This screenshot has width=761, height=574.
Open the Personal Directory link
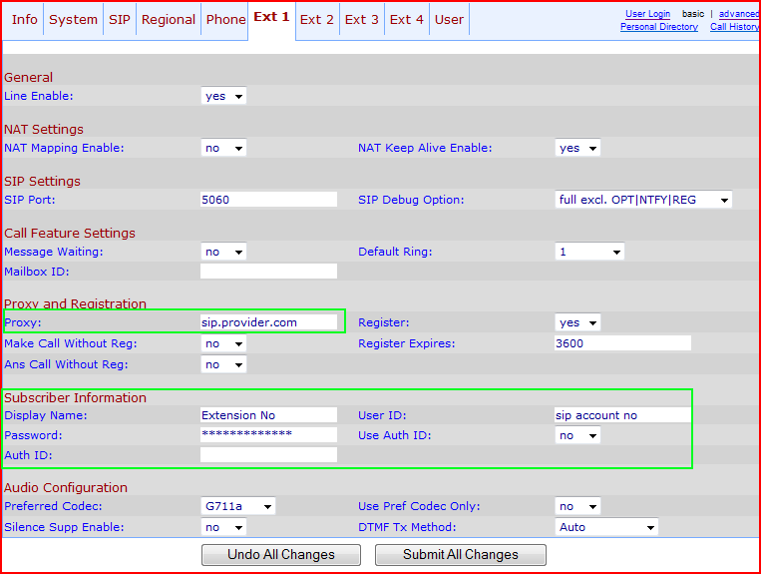click(x=658, y=27)
